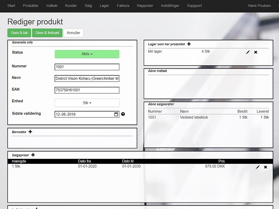Click the Dato fra column header

[84, 161]
